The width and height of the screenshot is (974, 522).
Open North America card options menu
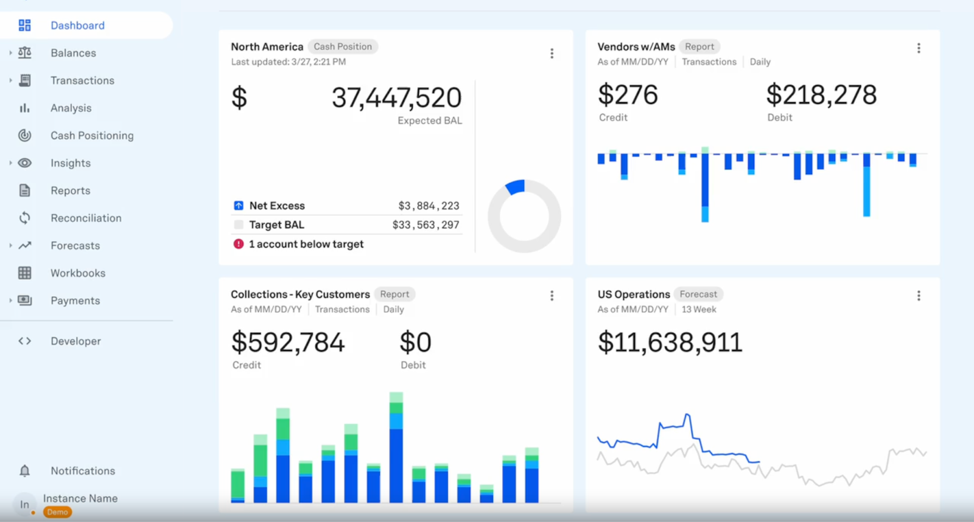click(x=552, y=54)
